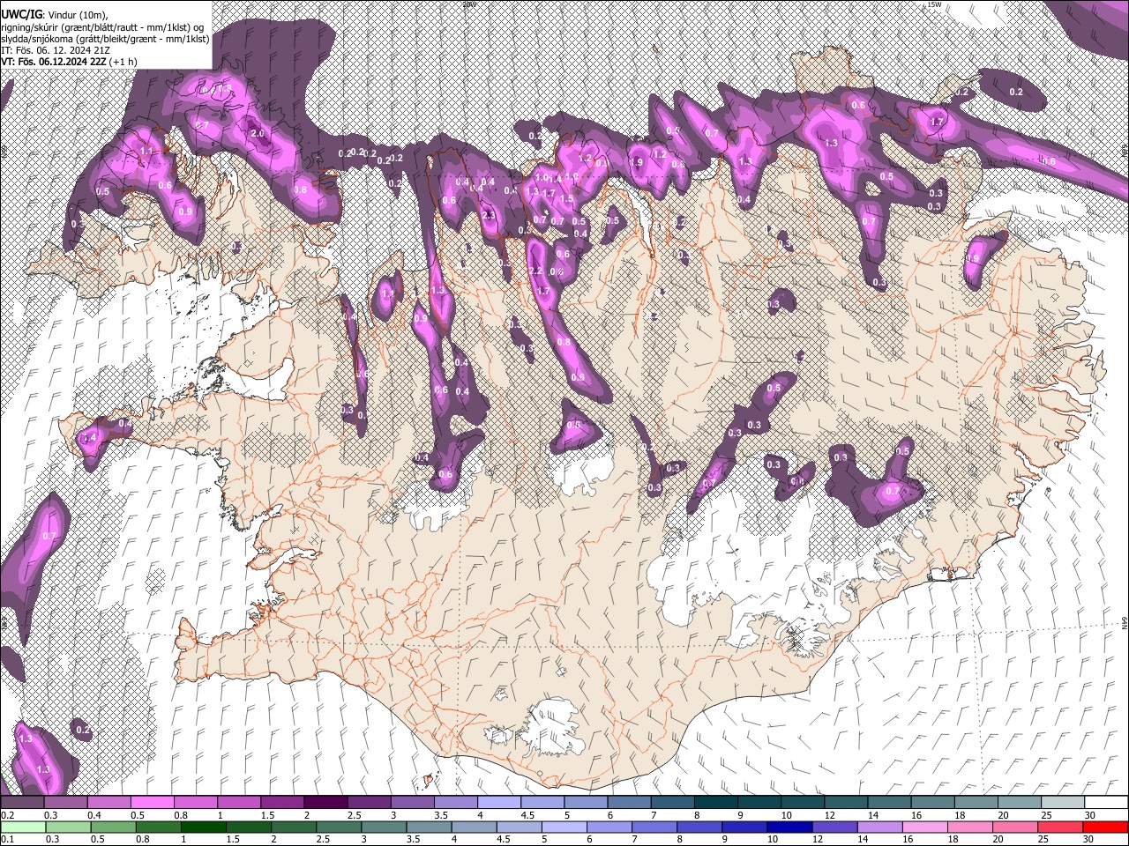Click the '20W' longitude label at the top edge
1129x846 pixels.
(x=469, y=4)
